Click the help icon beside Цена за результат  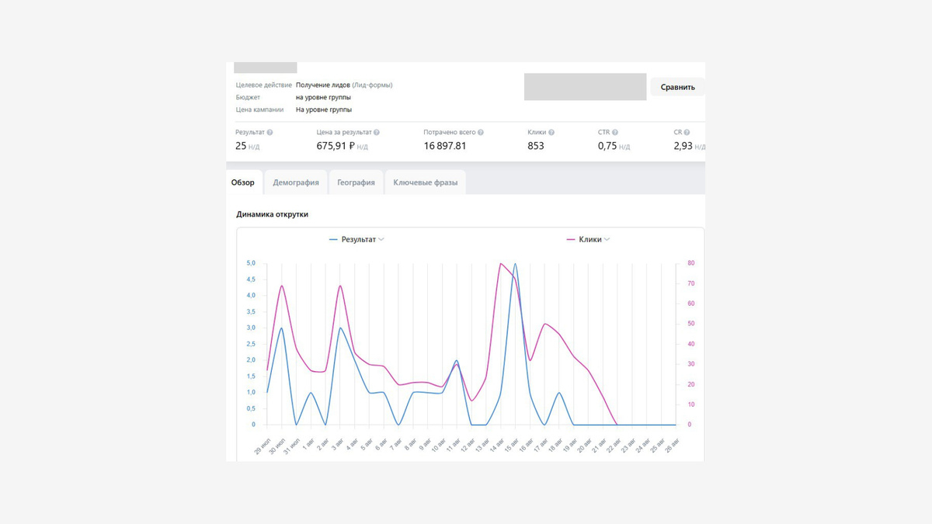point(376,133)
